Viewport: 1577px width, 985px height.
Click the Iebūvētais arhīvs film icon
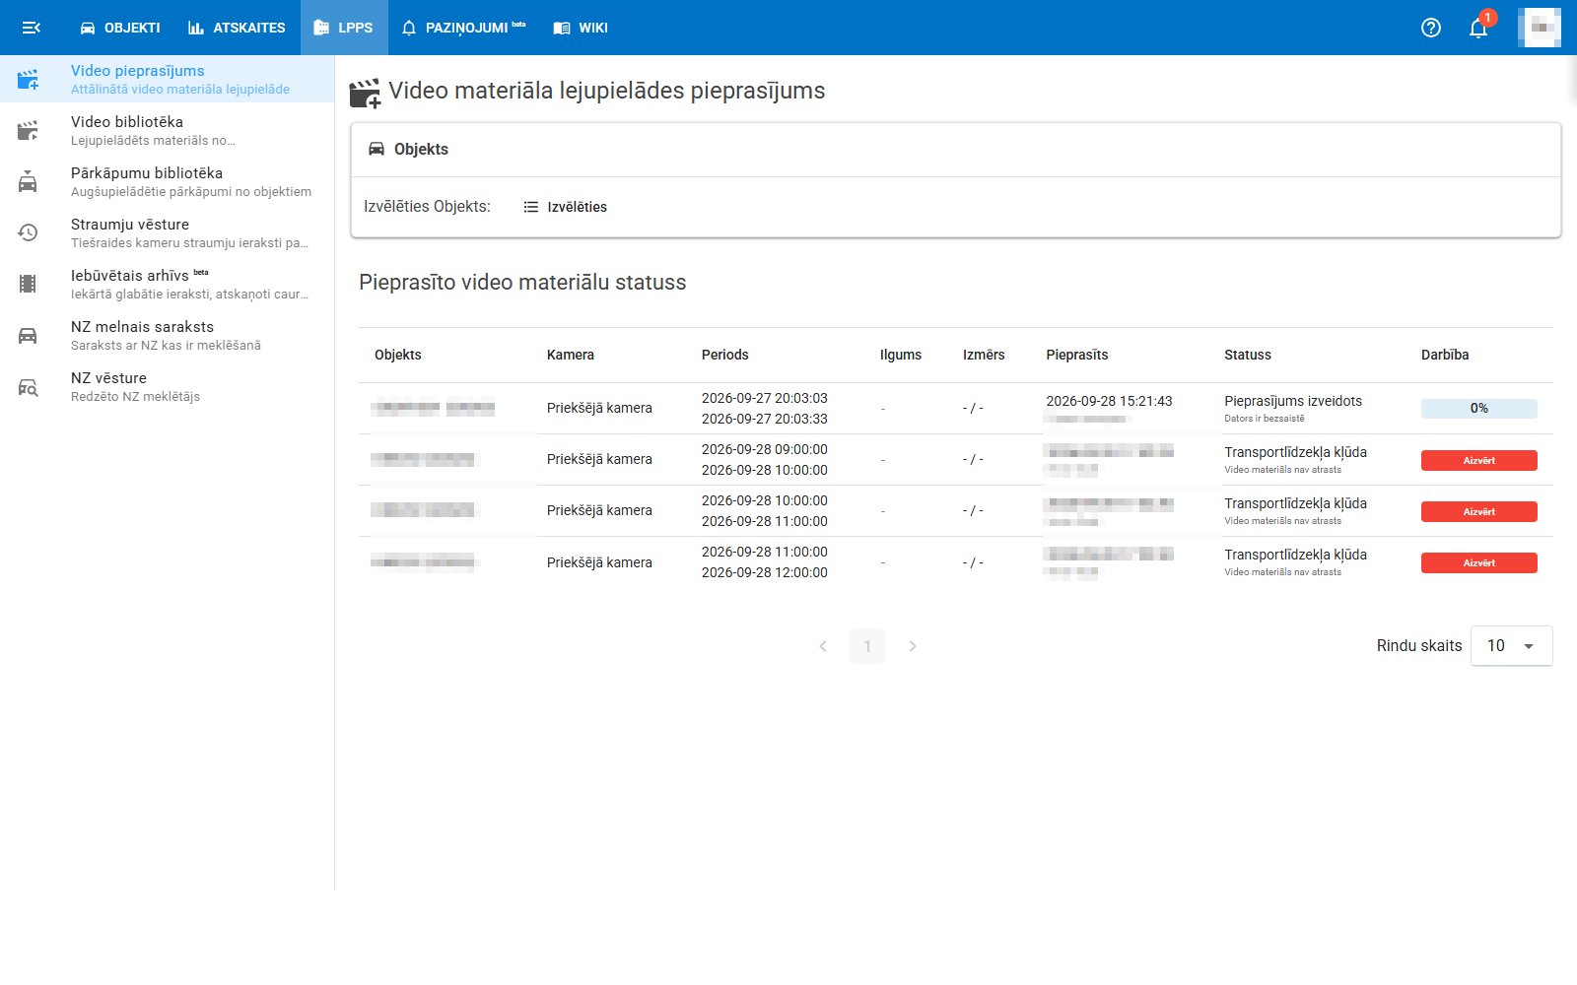pos(28,284)
